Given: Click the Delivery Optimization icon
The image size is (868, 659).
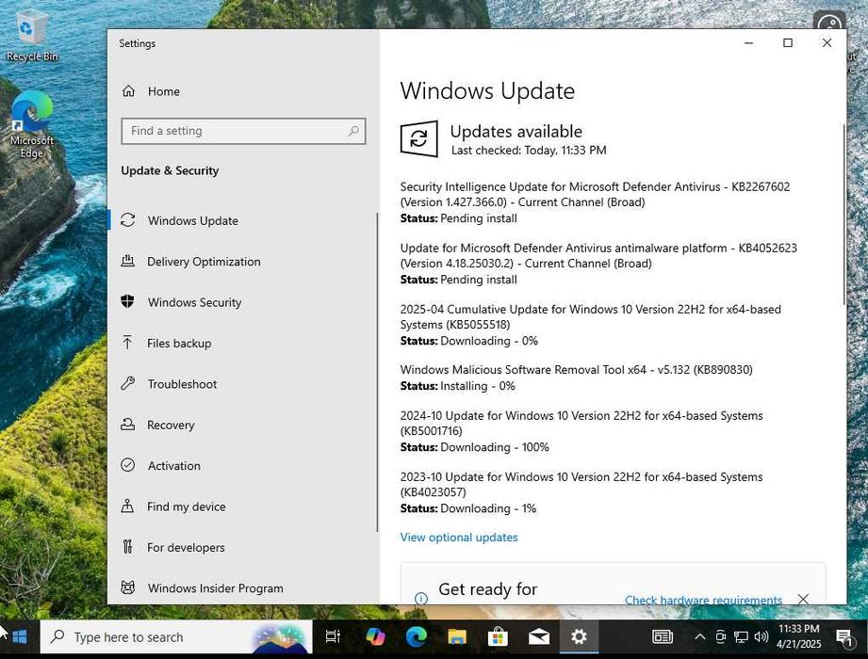Looking at the screenshot, I should [x=128, y=261].
